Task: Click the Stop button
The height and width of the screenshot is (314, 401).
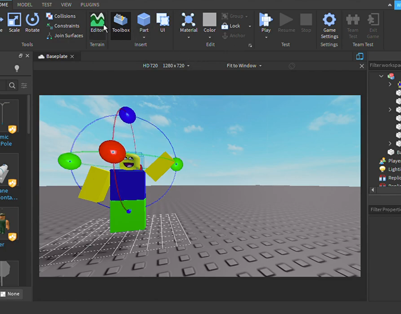Action: [x=306, y=23]
